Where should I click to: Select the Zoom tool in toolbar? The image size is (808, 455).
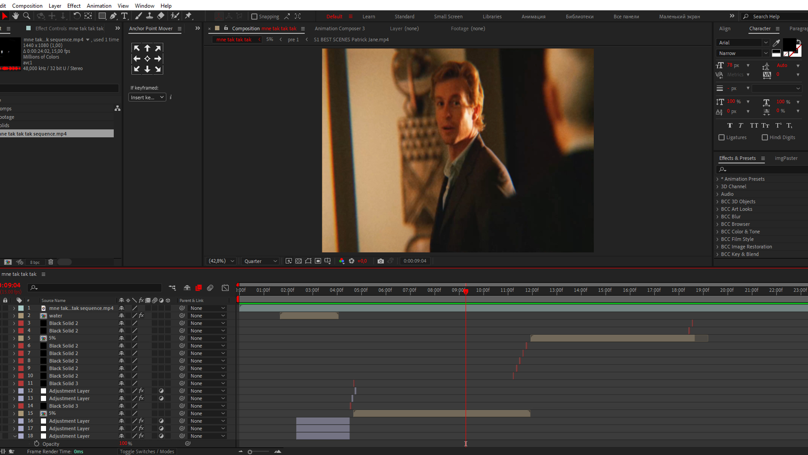27,16
